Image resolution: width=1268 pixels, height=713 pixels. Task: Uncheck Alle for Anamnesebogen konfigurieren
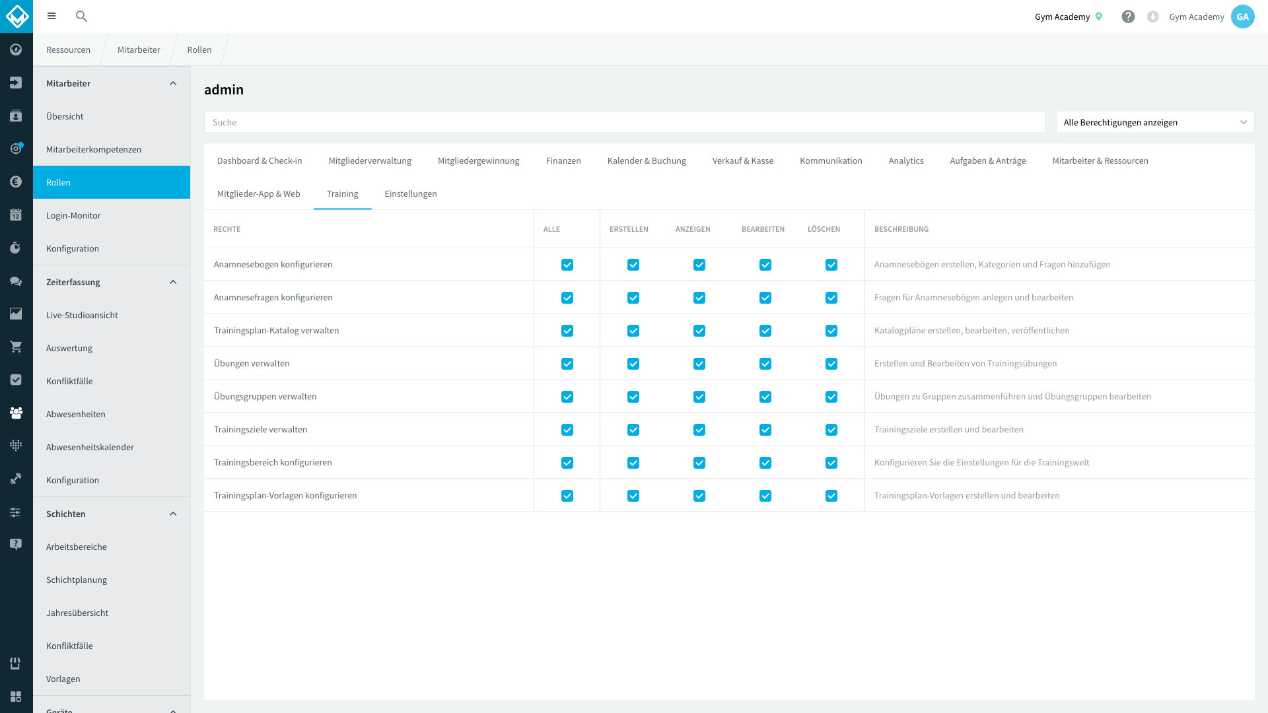[567, 265]
